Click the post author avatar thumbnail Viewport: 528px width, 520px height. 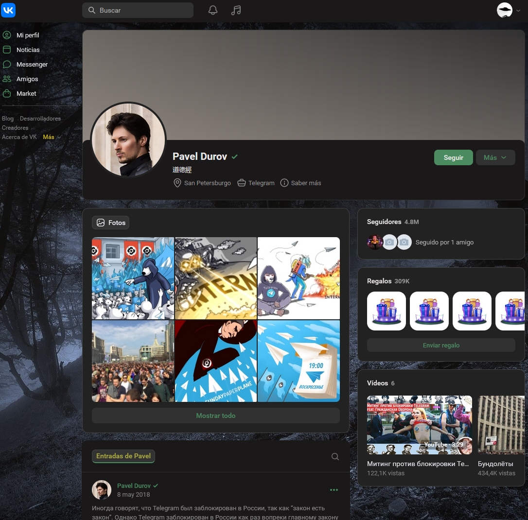(101, 490)
